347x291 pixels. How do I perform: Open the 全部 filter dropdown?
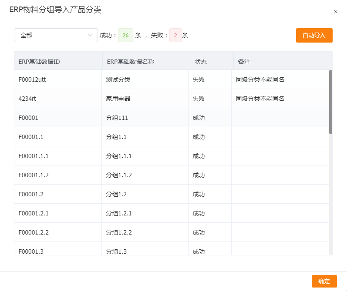(56, 35)
